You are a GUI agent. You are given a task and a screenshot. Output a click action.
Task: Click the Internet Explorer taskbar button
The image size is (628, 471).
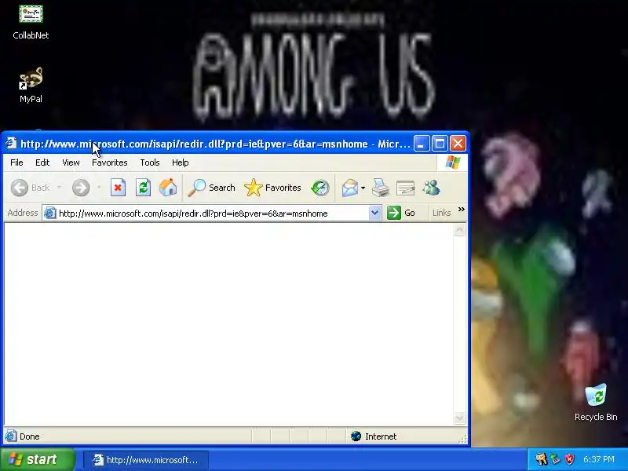[x=146, y=460]
